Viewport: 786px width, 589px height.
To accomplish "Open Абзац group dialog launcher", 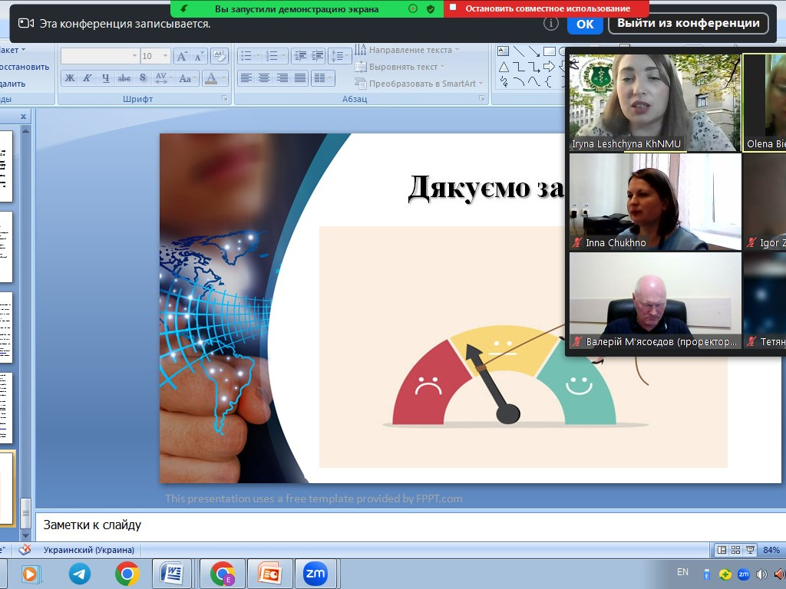I will (482, 99).
